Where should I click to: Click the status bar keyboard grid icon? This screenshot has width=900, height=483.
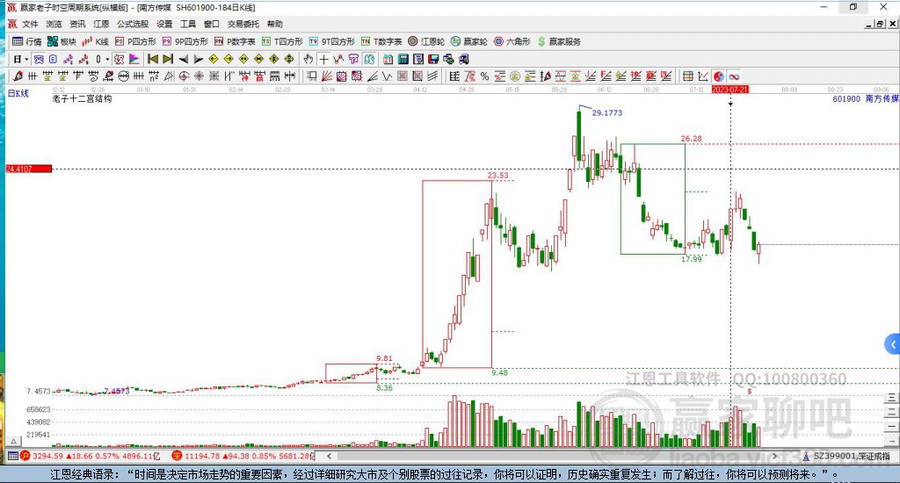point(12,456)
